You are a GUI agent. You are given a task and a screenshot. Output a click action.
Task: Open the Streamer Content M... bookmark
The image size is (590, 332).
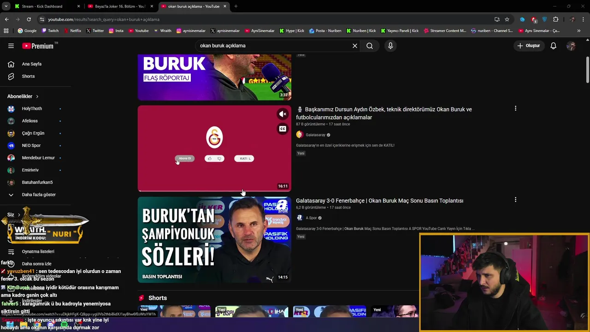pyautogui.click(x=444, y=31)
